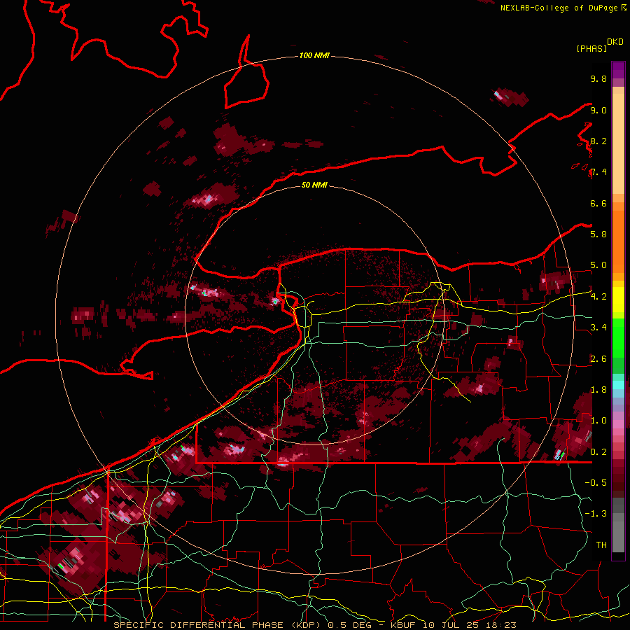This screenshot has width=630, height=630.
Task: Select the 5.0 value on color scale
Action: coord(598,265)
